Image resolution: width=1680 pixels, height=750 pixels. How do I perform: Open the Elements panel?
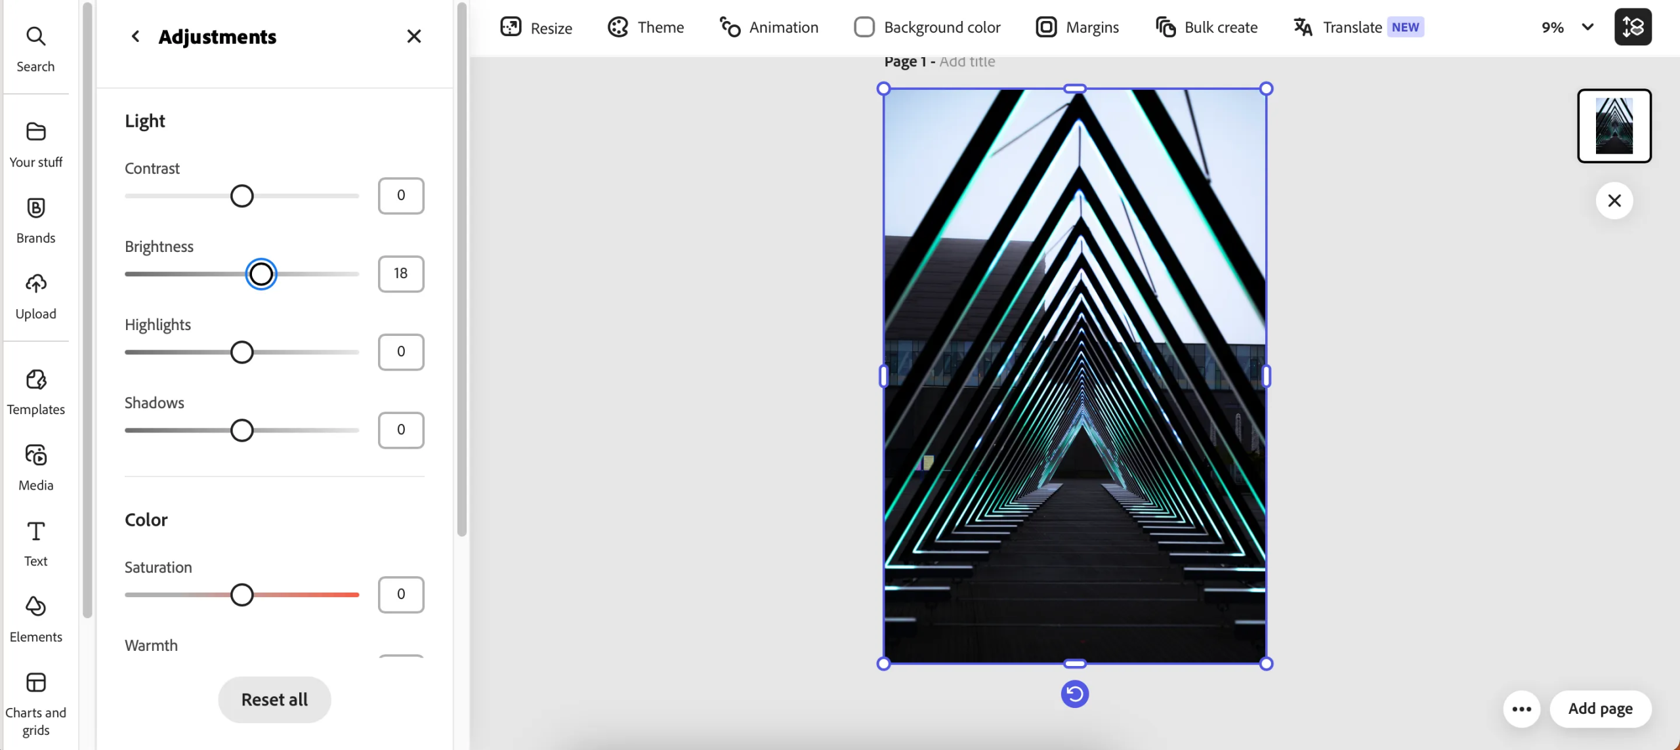[x=35, y=617]
